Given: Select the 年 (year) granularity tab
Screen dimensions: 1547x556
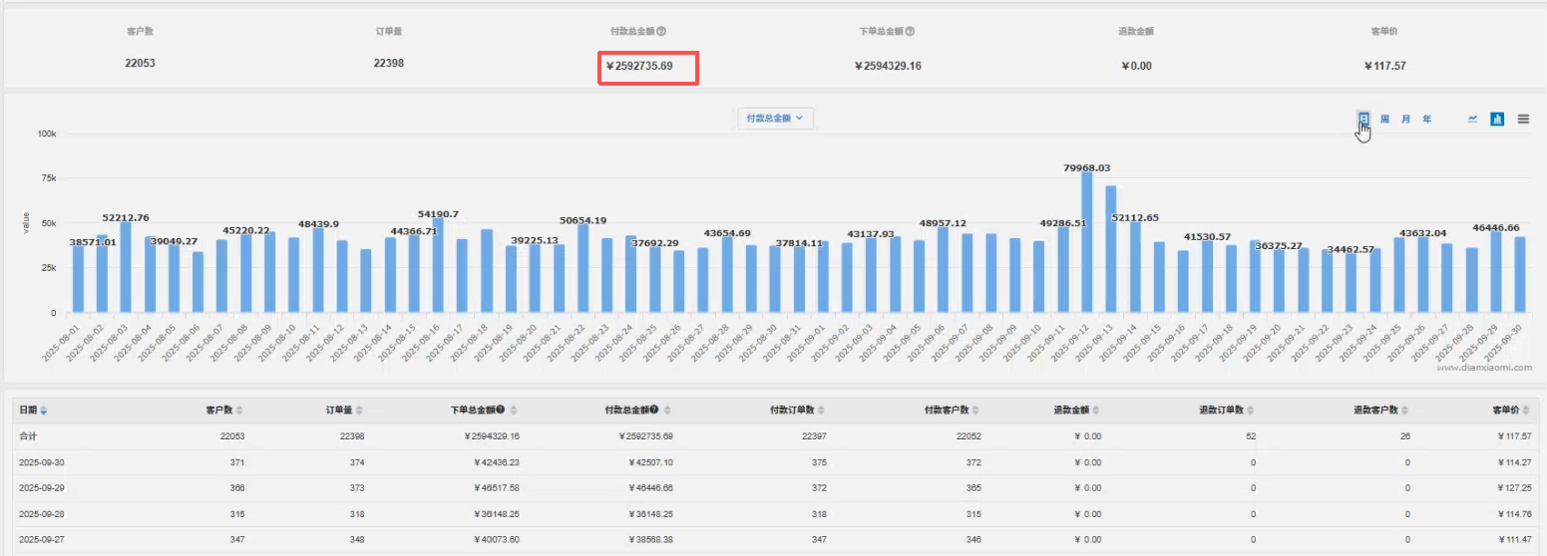Looking at the screenshot, I should [x=1427, y=119].
